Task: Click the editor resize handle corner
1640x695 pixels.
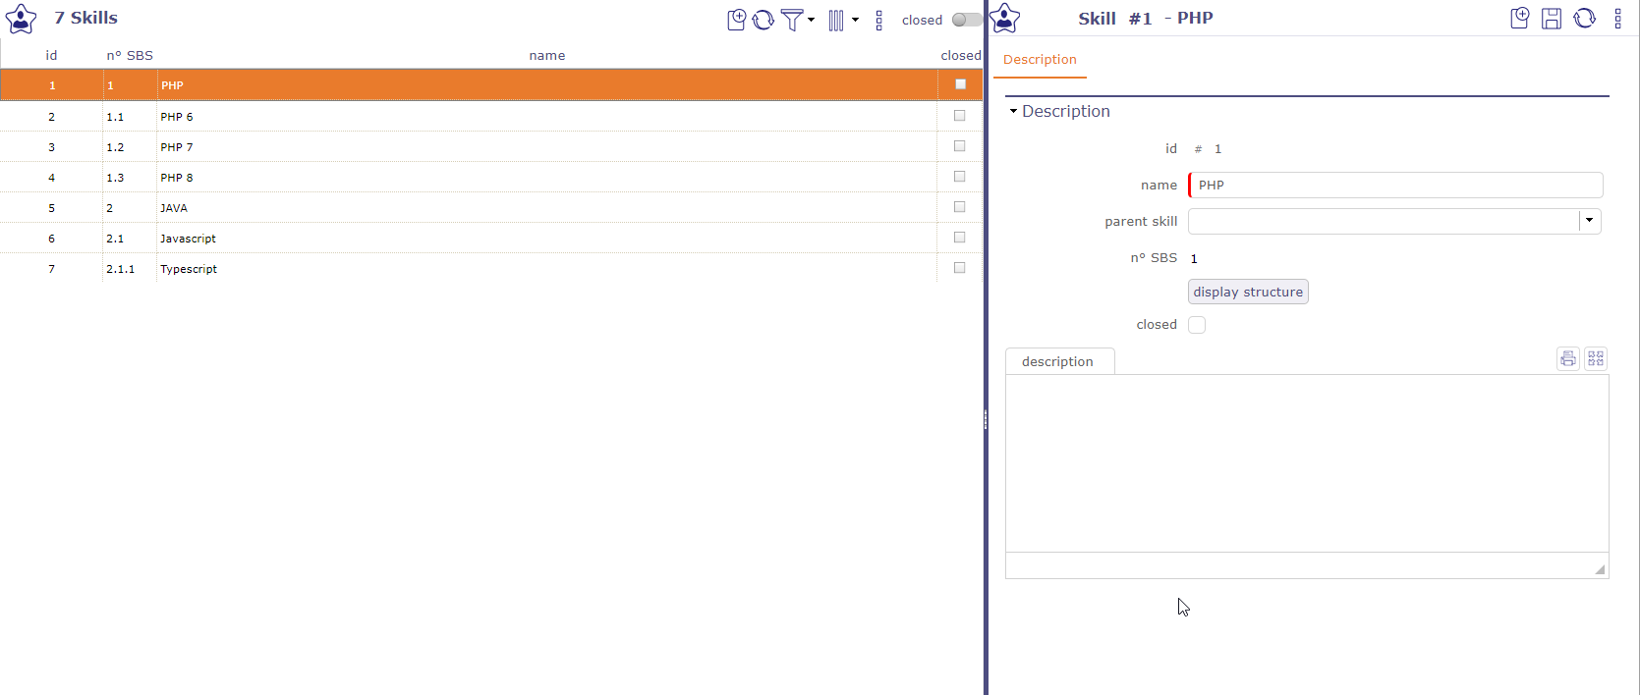Action: (1600, 569)
